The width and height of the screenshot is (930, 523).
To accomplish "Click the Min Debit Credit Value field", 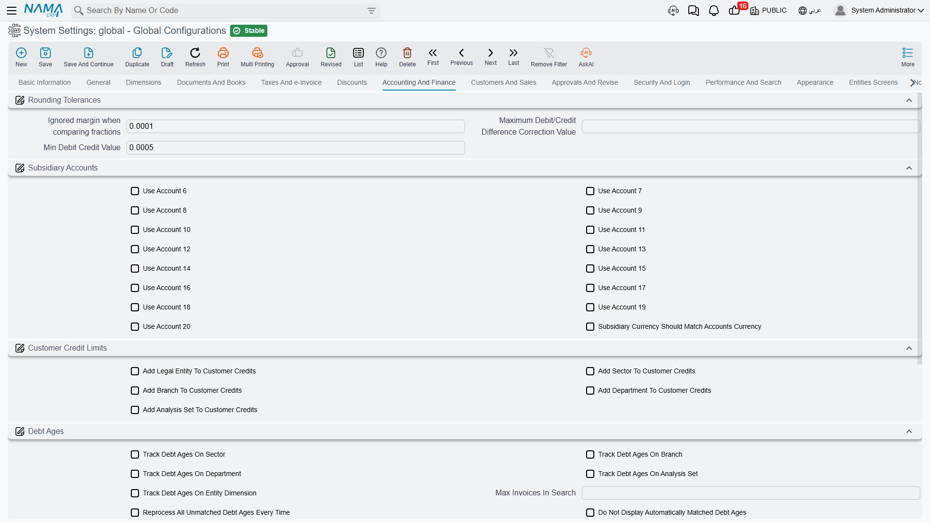I will [295, 148].
